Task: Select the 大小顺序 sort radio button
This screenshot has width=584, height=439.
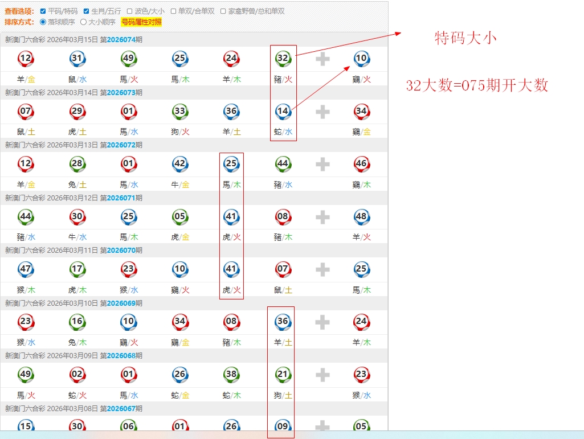Action: pos(84,22)
